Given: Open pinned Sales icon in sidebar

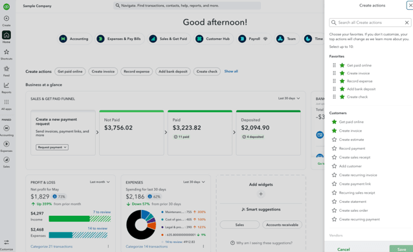Looking at the screenshot, I should (6, 160).
